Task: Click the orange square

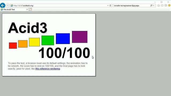Action: (23, 44)
